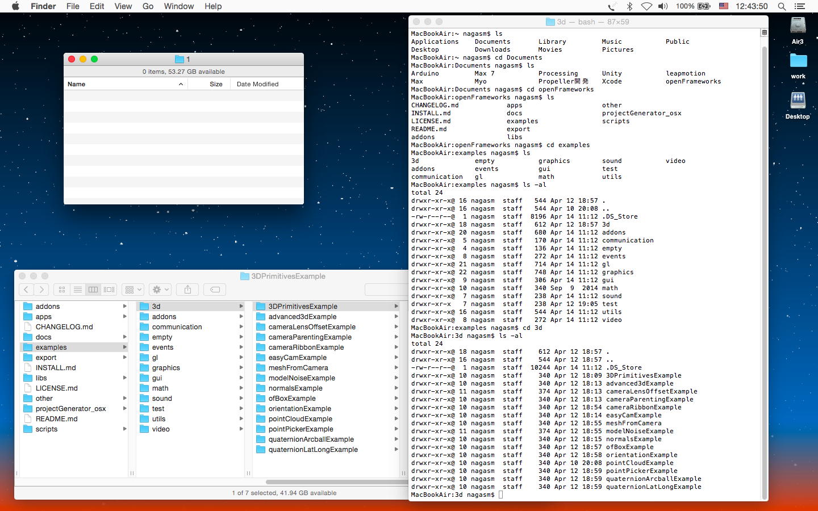This screenshot has height=511, width=818.
Task: Expand the addons folder arrow
Action: click(x=124, y=307)
